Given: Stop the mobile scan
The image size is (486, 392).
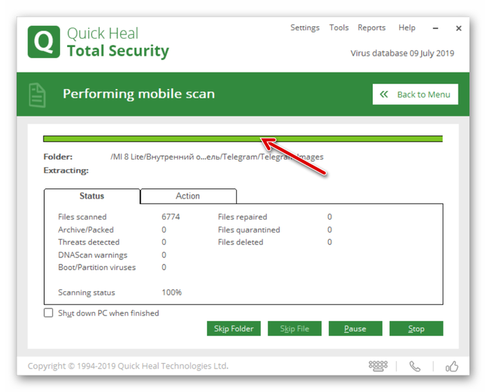Looking at the screenshot, I should pos(416,329).
